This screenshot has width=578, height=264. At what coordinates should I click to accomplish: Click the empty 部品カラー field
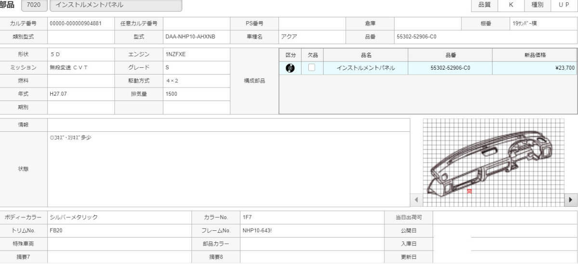[312, 244]
